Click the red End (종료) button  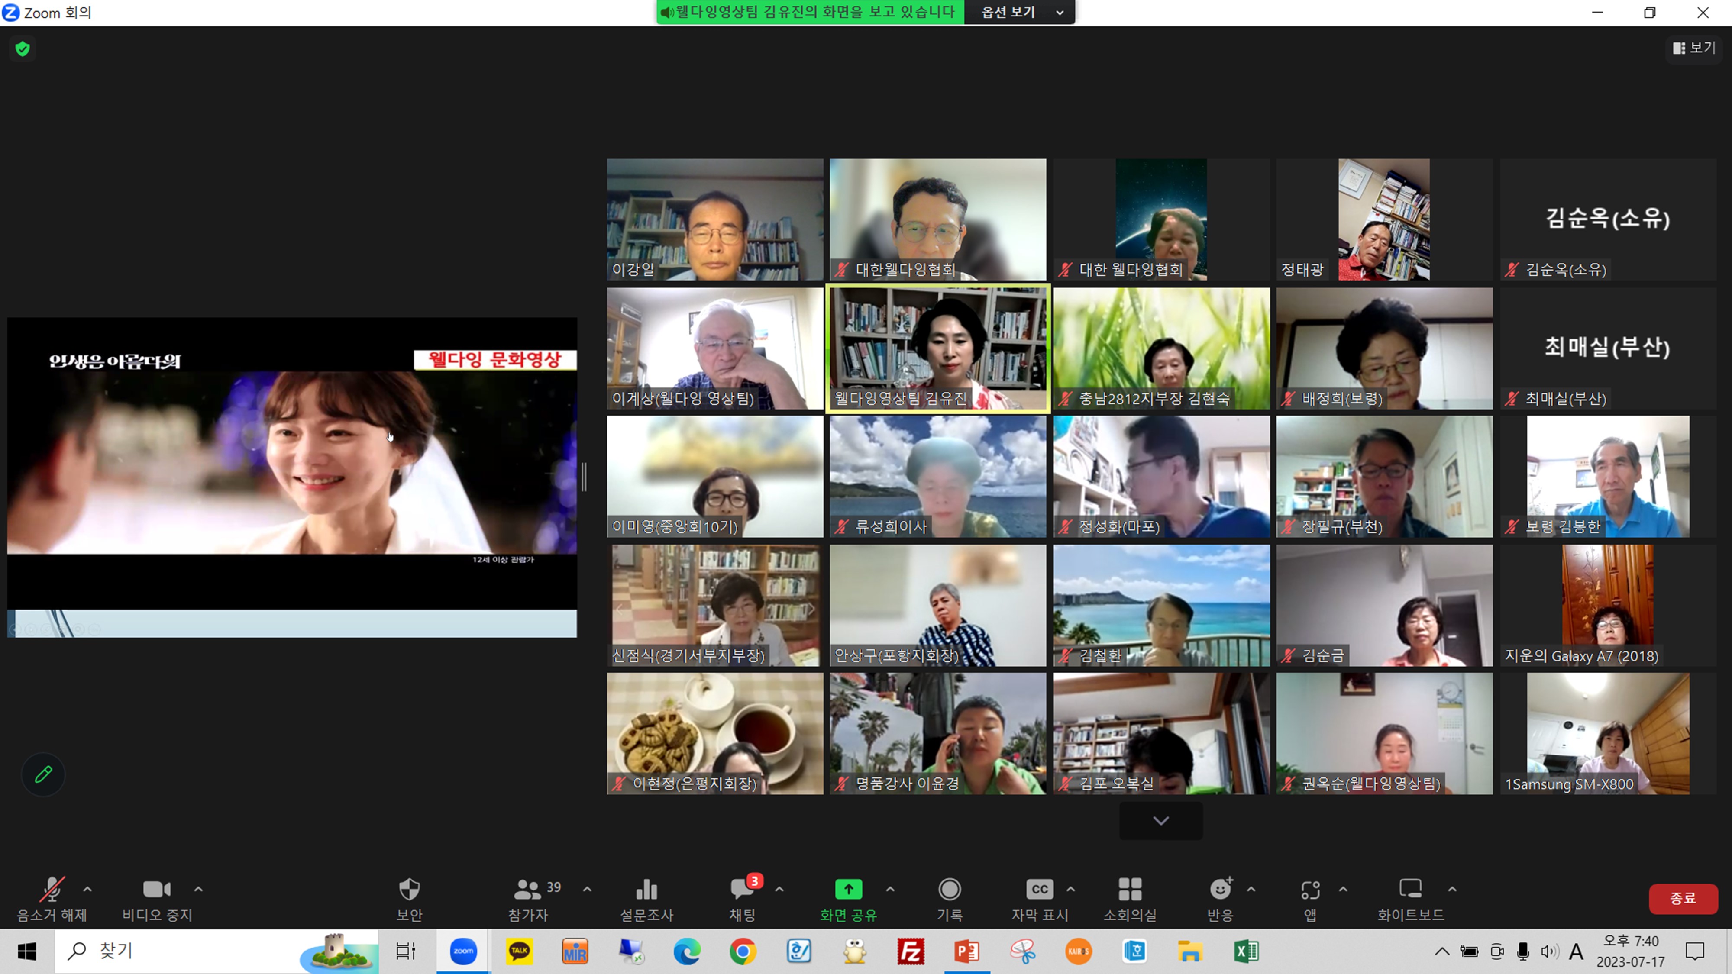(1683, 898)
